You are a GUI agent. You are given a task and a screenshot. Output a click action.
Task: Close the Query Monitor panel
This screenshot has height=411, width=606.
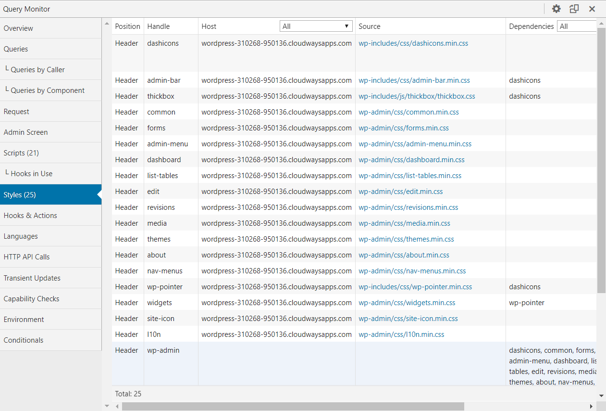tap(592, 9)
